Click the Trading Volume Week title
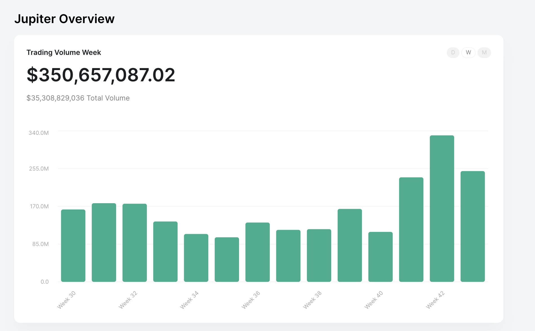Viewport: 535px width, 331px height. click(64, 53)
